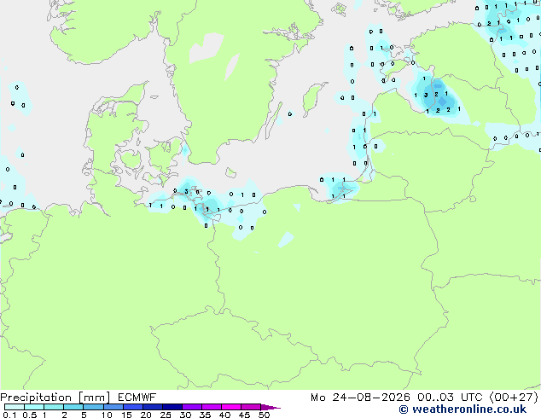Click the '00..03 UTC' time range text
The height and width of the screenshot is (418, 541).
[x=450, y=398]
